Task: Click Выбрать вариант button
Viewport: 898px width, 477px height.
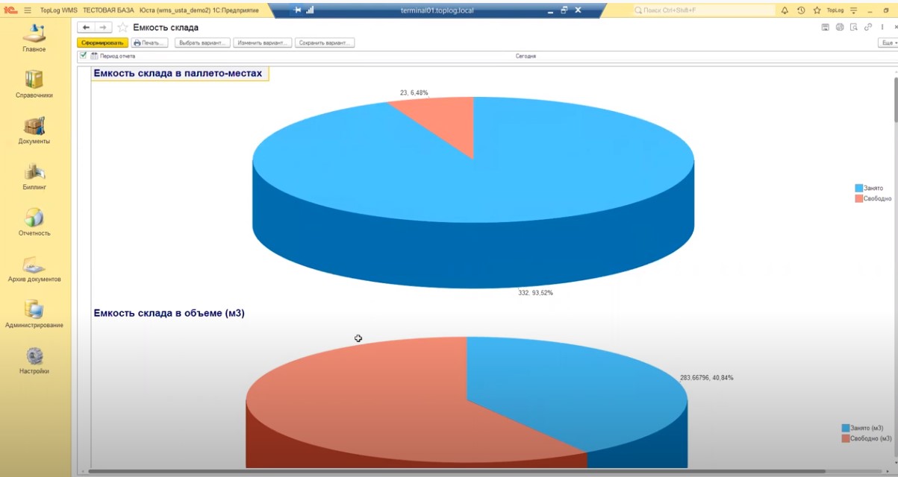Action: pyautogui.click(x=202, y=43)
